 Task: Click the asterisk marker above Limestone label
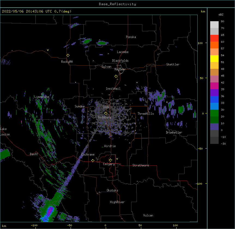42,94
